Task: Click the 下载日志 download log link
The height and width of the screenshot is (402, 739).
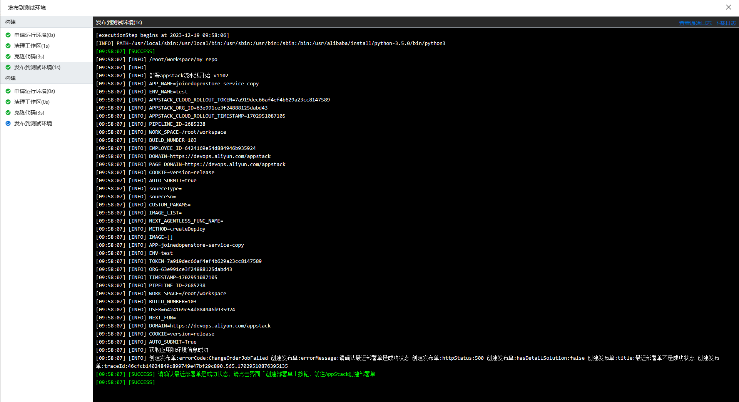Action: (x=725, y=23)
